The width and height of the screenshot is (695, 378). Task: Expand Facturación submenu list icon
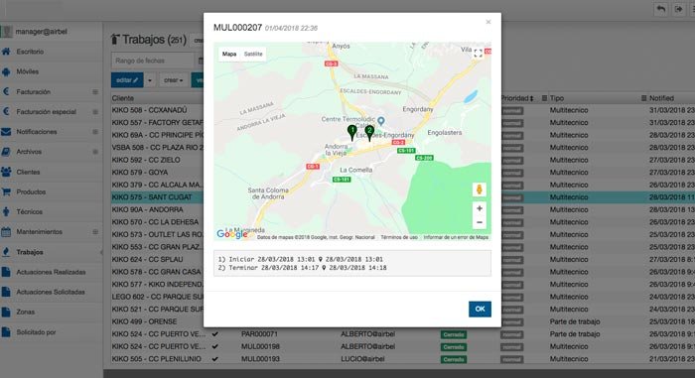click(95, 91)
